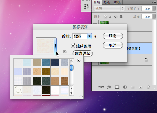This screenshot has height=113, width=157.
Task: Open the 縮放 percentage dropdown arrow
Action: pos(90,36)
